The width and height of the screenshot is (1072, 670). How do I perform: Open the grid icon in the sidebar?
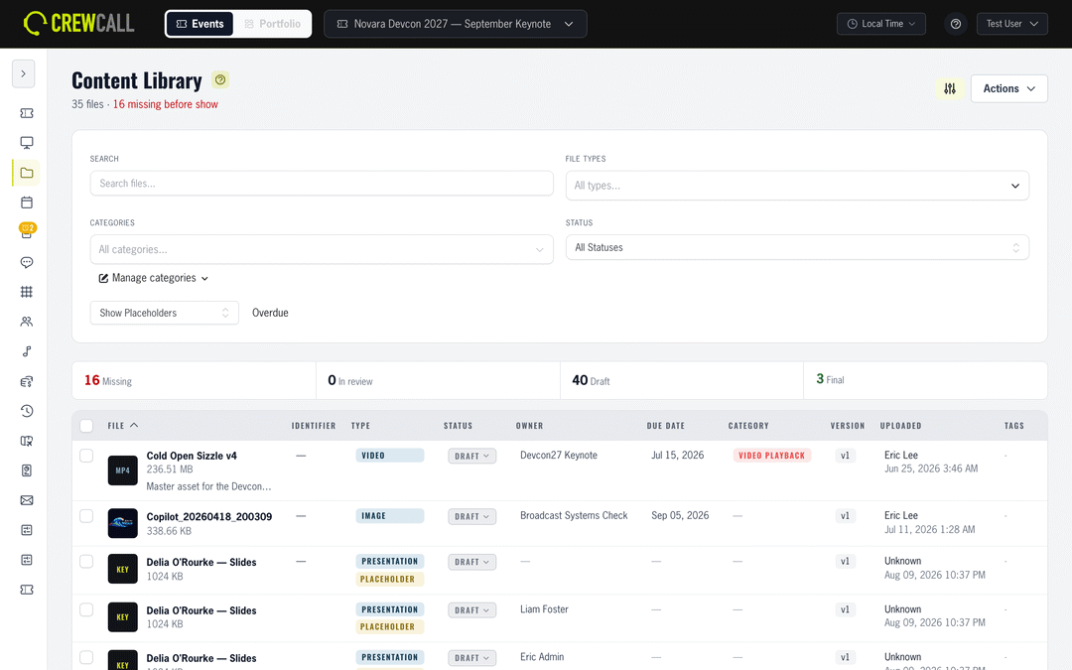pyautogui.click(x=27, y=292)
